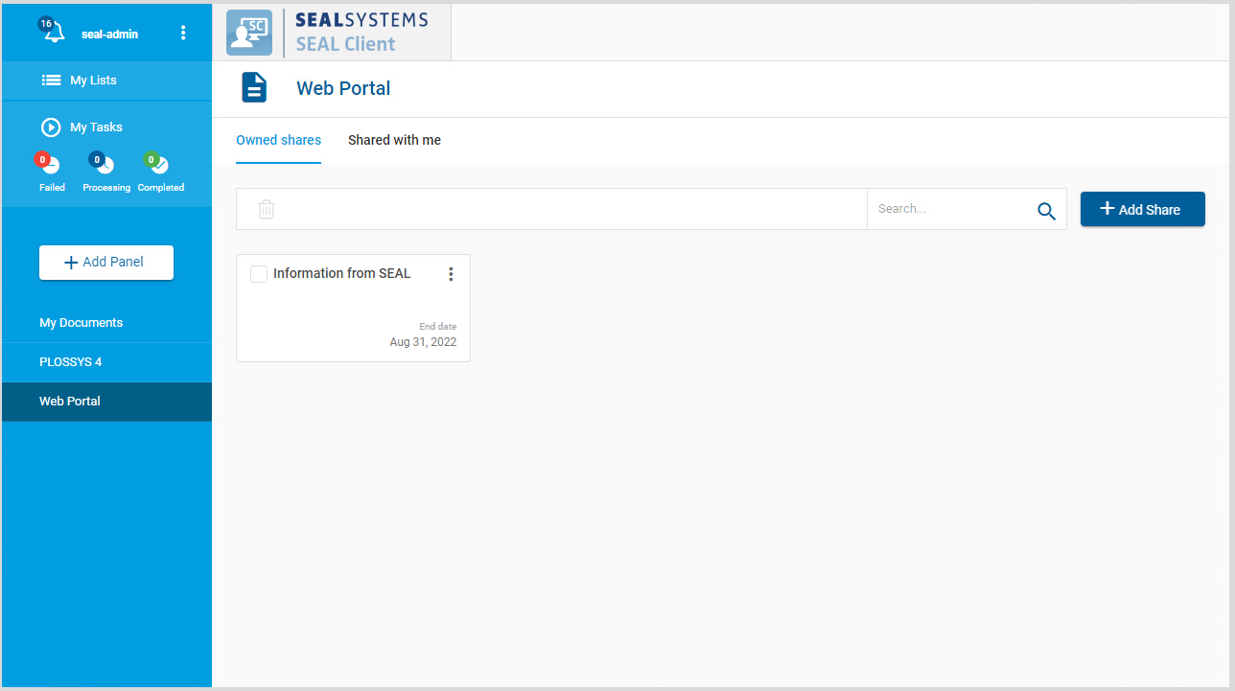Image resolution: width=1235 pixels, height=691 pixels.
Task: Click the search magnifier icon
Action: (x=1046, y=211)
